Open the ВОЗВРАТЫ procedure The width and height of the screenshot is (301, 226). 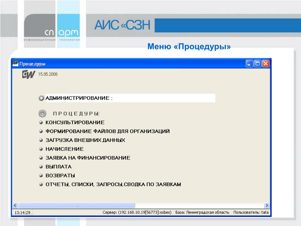pos(60,175)
